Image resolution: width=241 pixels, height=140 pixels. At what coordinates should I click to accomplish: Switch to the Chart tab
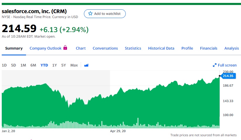point(81,48)
